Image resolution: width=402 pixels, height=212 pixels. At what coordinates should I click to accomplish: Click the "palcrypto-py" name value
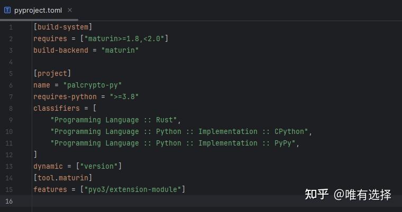(x=93, y=85)
